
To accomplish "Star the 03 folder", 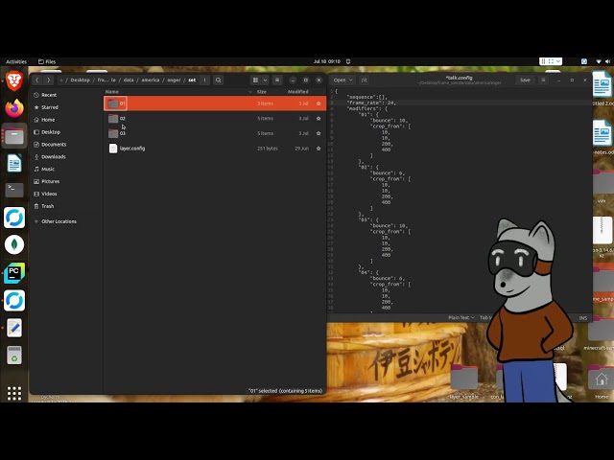I will (x=319, y=133).
